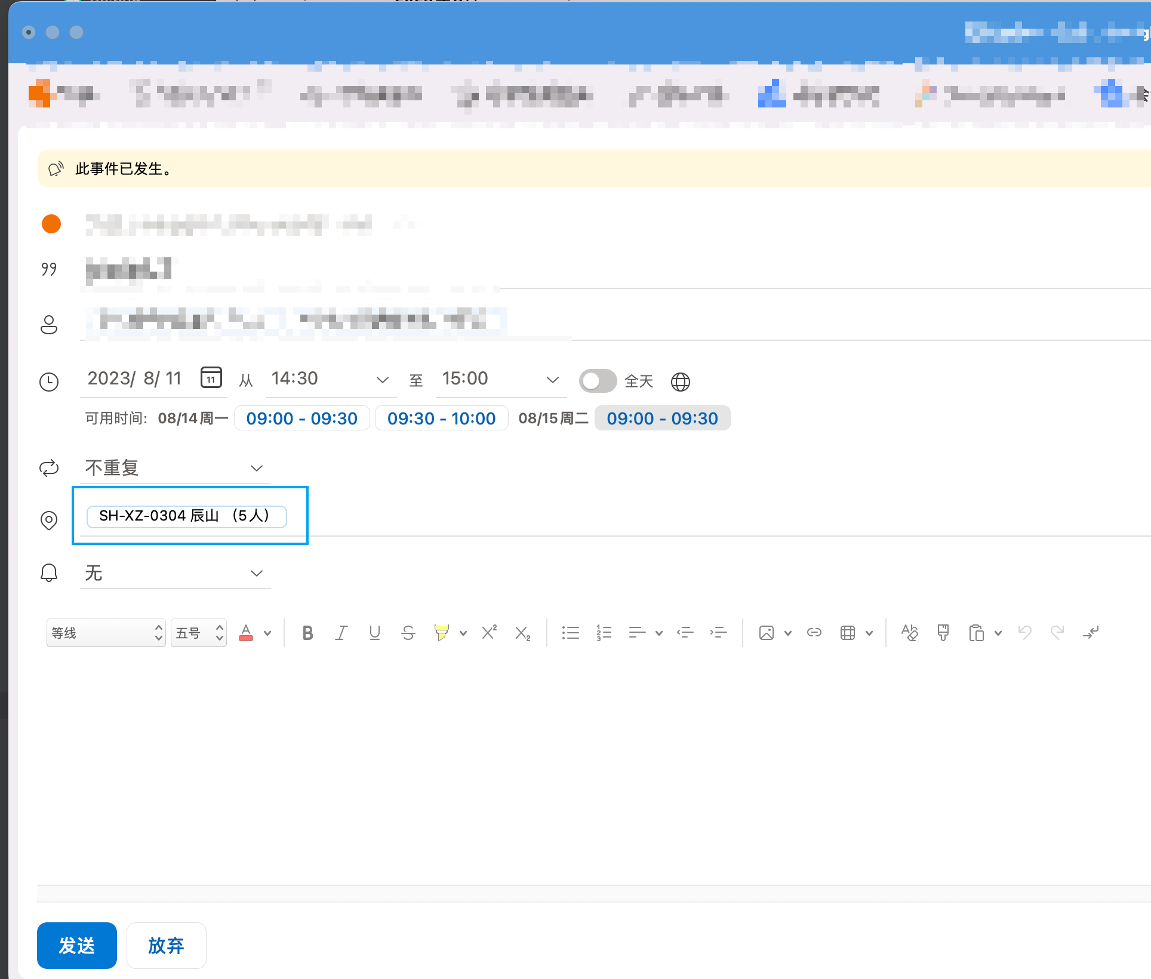This screenshot has width=1151, height=979.
Task: Click 发送 to send the invite
Action: pyautogui.click(x=76, y=946)
